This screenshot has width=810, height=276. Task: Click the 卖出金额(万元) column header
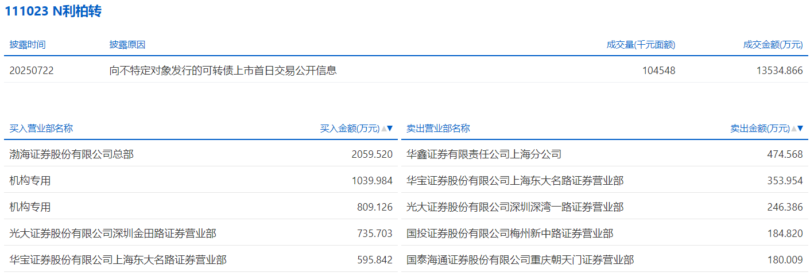pos(759,129)
